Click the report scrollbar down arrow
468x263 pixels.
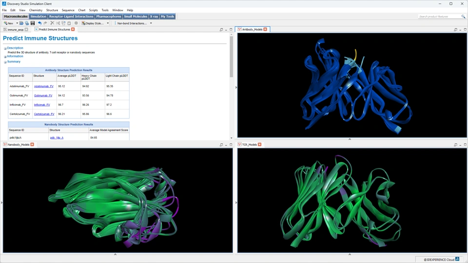[x=231, y=138]
